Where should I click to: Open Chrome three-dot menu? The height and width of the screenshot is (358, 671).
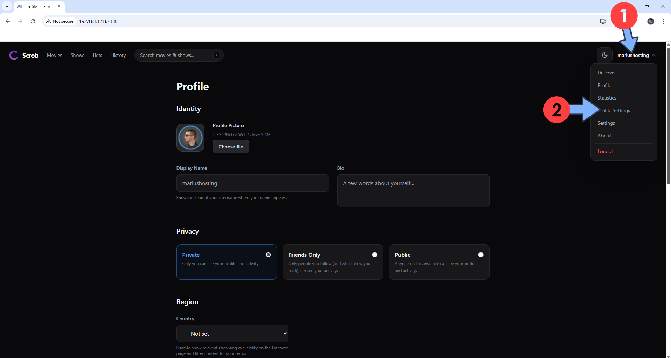click(x=663, y=21)
